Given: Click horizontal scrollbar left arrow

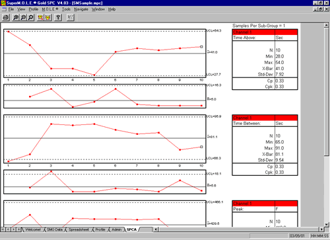Looking at the screenshot, I should click(x=156, y=229).
